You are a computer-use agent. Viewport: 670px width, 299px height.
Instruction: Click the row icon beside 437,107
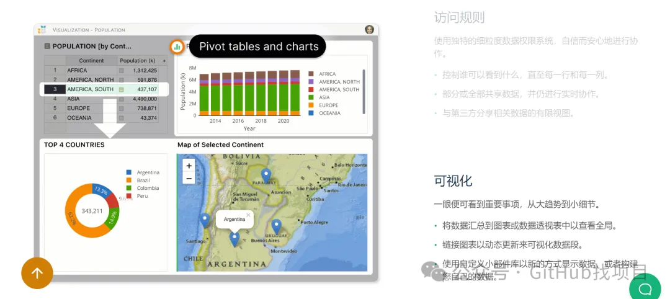[x=122, y=90]
